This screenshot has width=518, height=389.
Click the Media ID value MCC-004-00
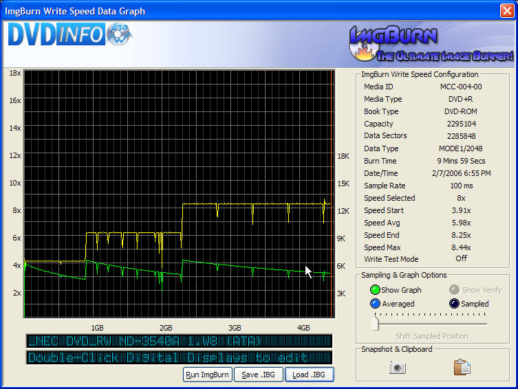tap(461, 87)
